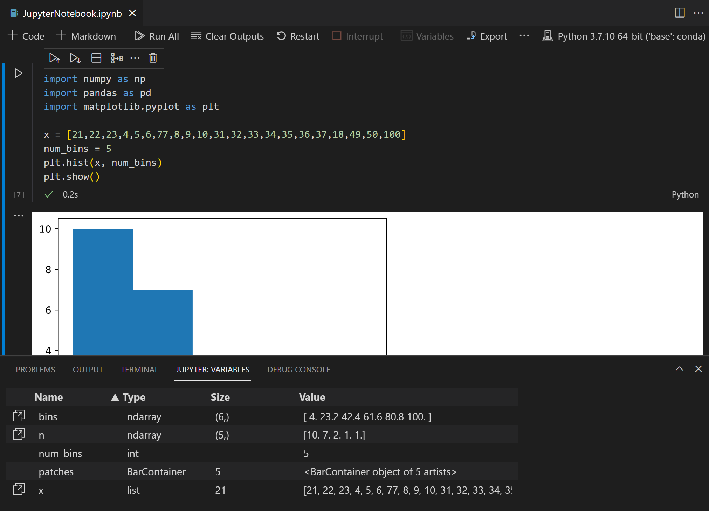Select the JUPYTER: VARIABLES tab

pos(213,370)
